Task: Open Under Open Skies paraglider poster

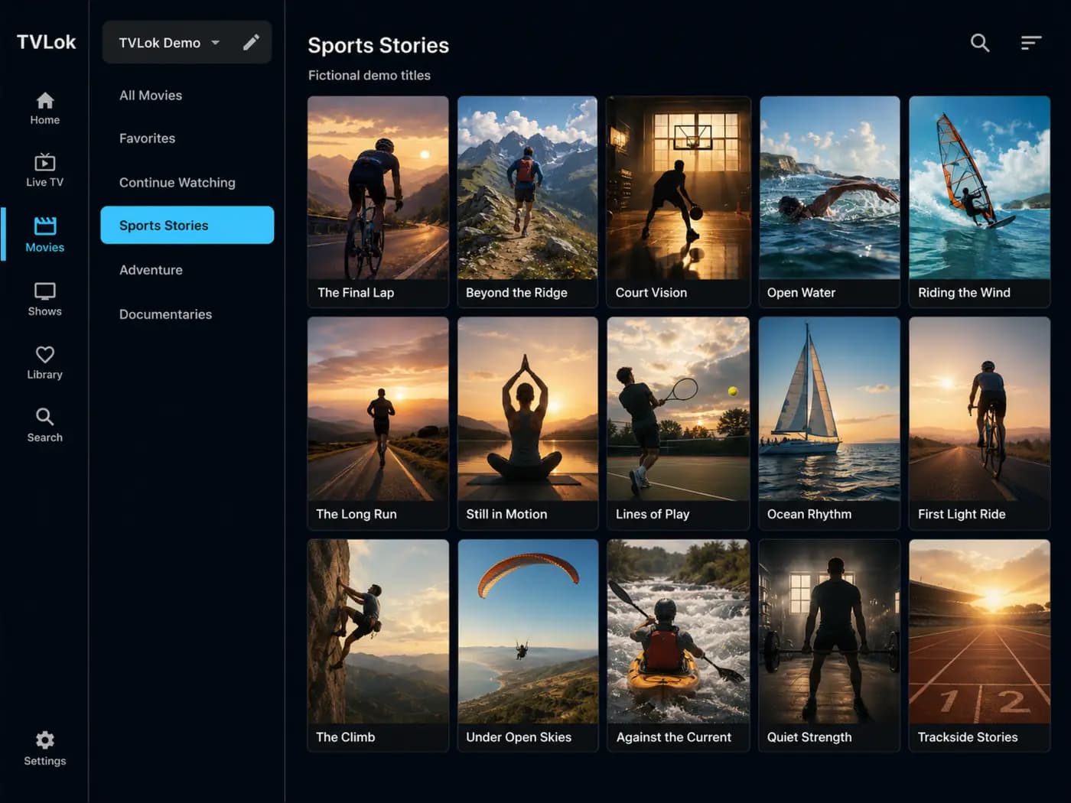Action: pyautogui.click(x=527, y=645)
